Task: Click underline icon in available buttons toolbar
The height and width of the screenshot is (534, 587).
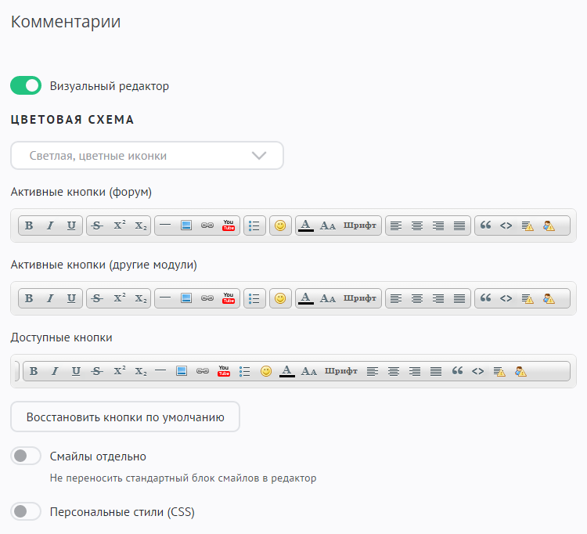Action: [x=76, y=371]
